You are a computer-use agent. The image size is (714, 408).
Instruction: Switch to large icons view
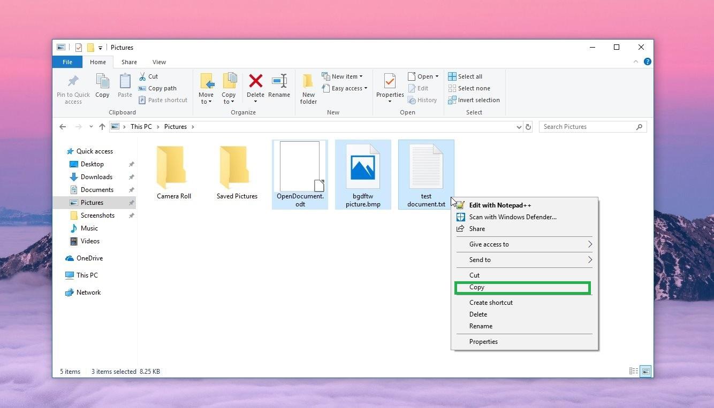[x=645, y=371]
